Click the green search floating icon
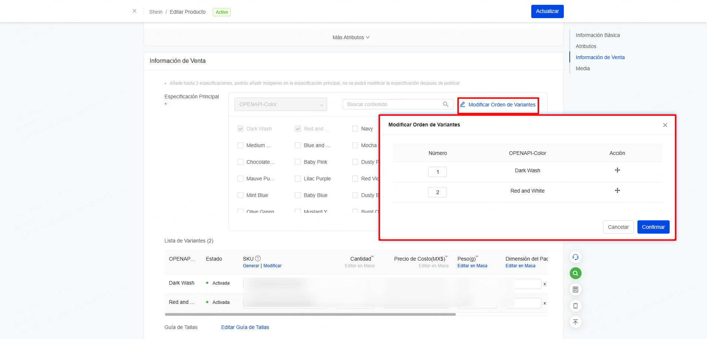 point(575,273)
